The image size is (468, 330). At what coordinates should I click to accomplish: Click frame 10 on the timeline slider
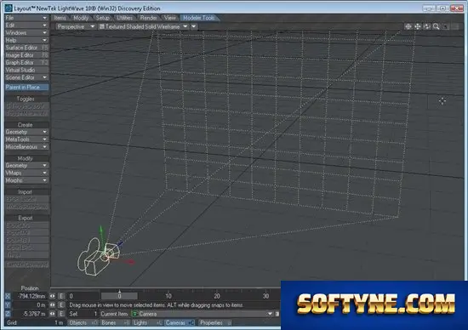(x=168, y=296)
